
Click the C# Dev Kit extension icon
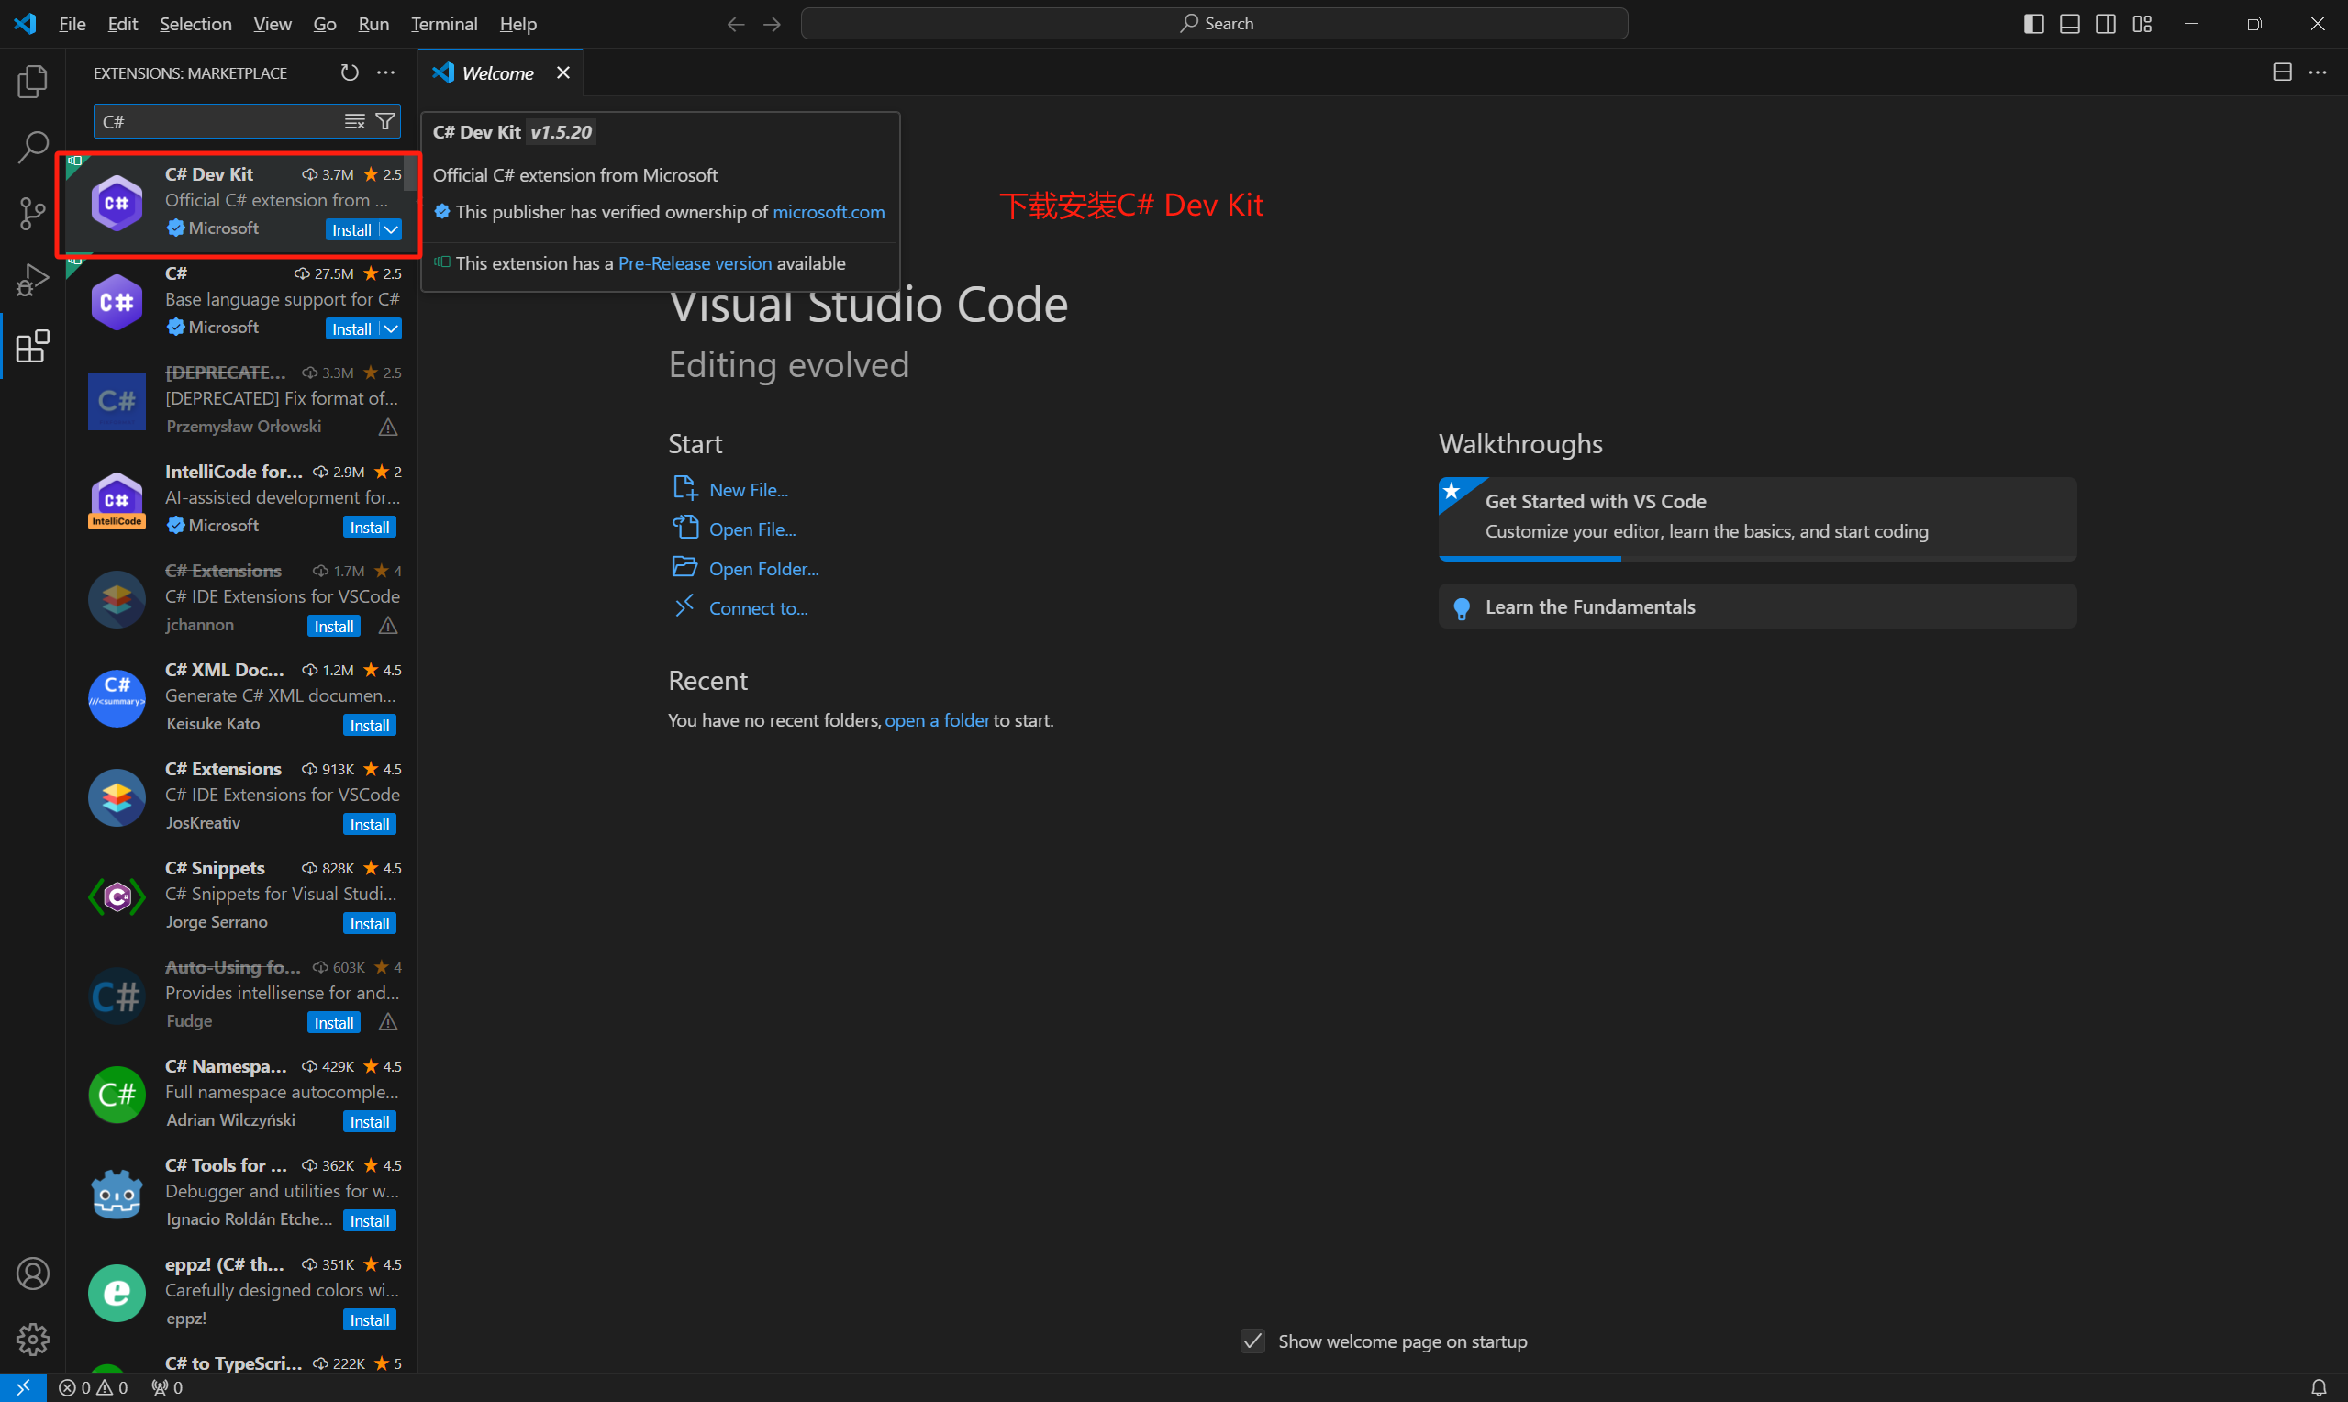click(x=117, y=202)
